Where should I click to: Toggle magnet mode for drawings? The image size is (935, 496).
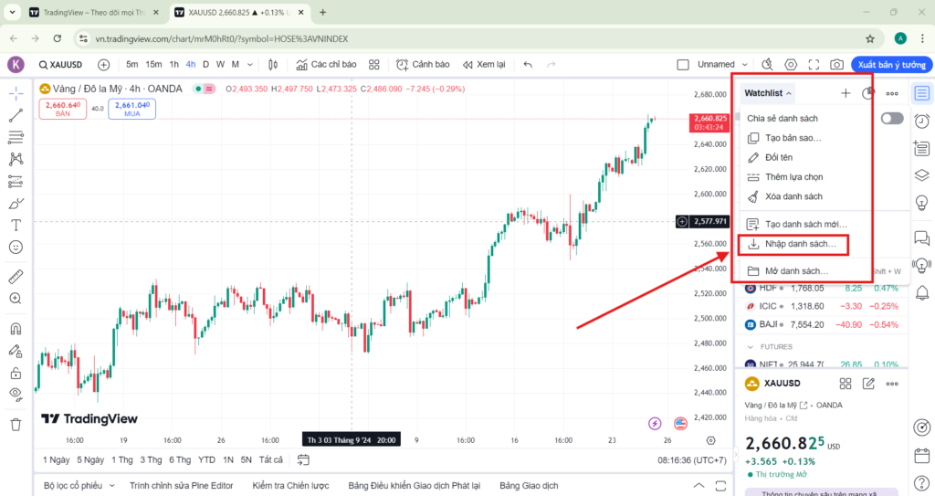16,328
